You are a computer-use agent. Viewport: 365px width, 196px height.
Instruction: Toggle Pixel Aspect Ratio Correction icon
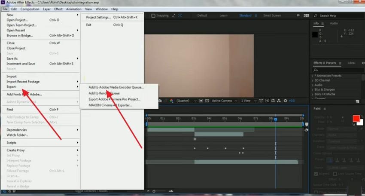pyautogui.click(x=261, y=101)
